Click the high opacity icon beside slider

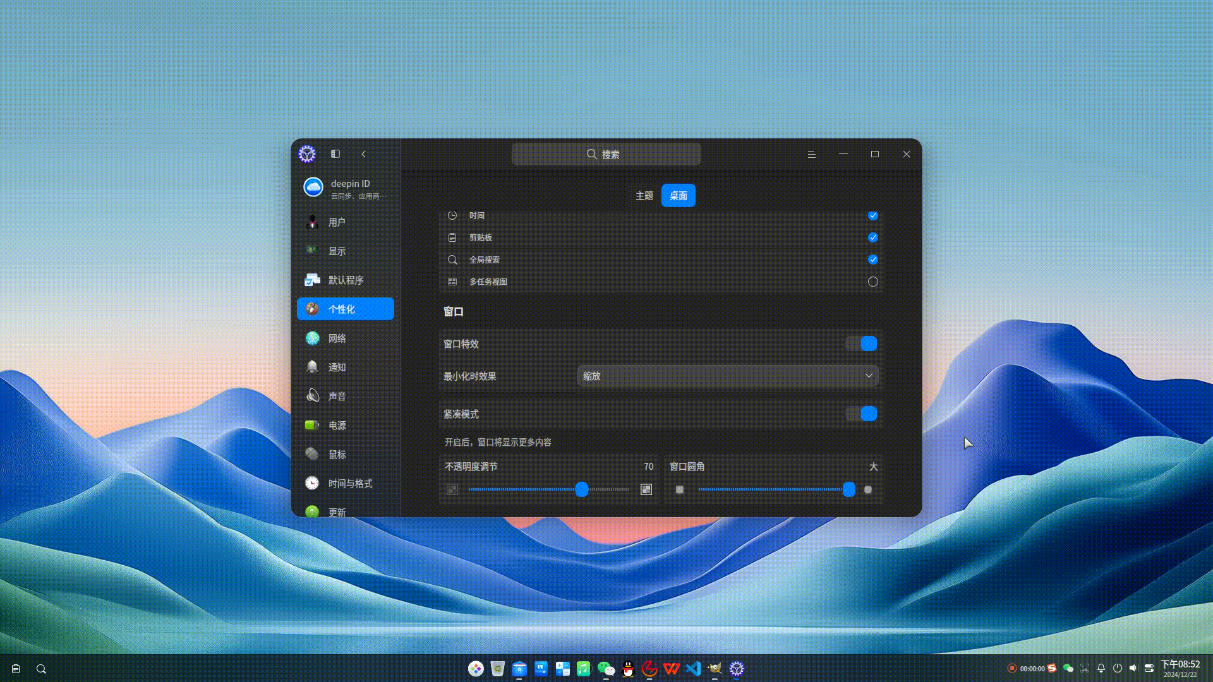point(646,489)
